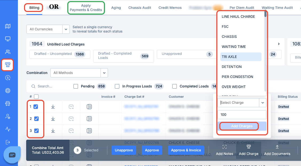Open the dollar payments sidebar icon

click(8, 78)
